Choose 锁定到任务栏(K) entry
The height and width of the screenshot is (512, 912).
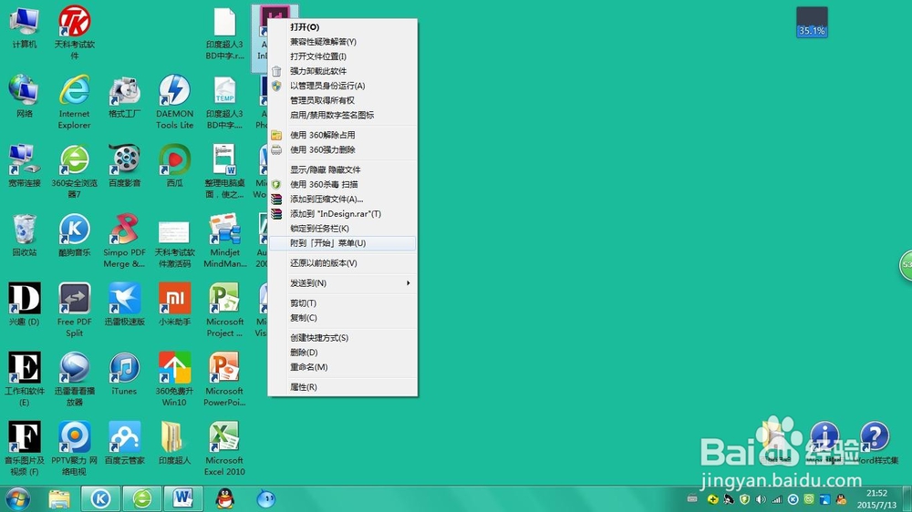343,229
